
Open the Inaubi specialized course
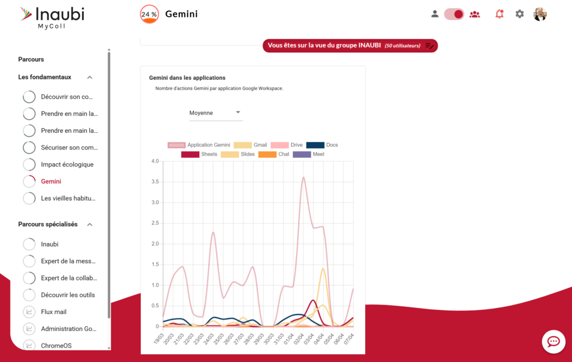(x=50, y=244)
